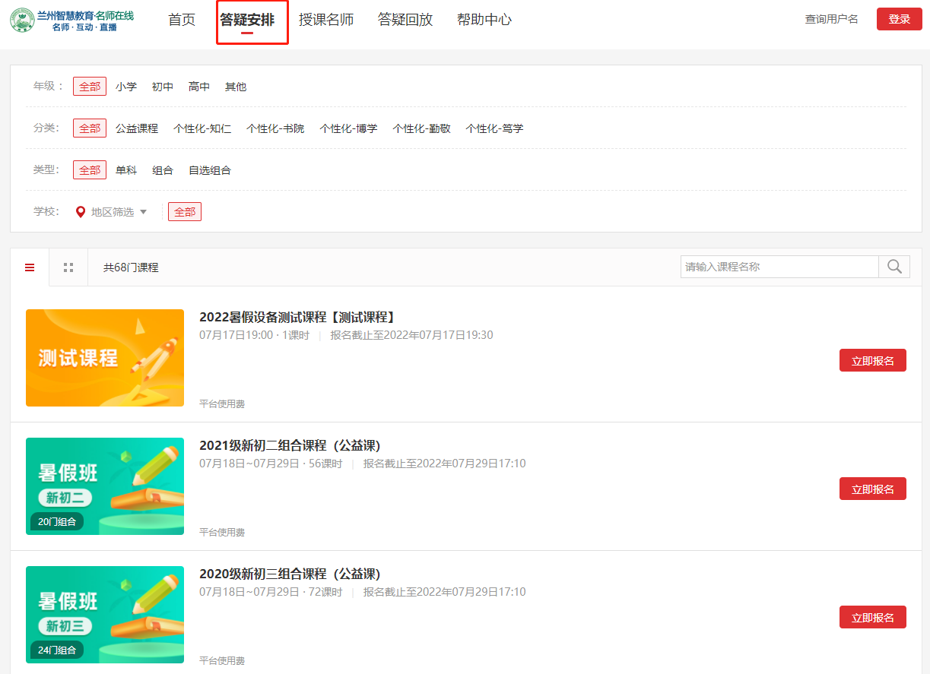Open the 暑假班 新初三 course thumbnail

point(105,615)
